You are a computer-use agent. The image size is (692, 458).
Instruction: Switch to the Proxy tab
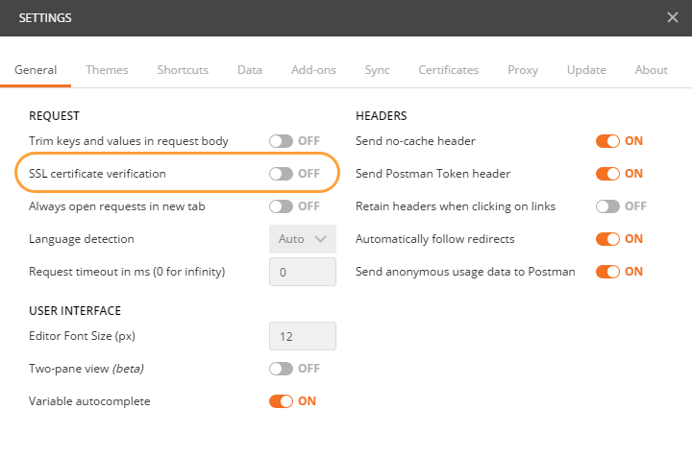(x=523, y=70)
